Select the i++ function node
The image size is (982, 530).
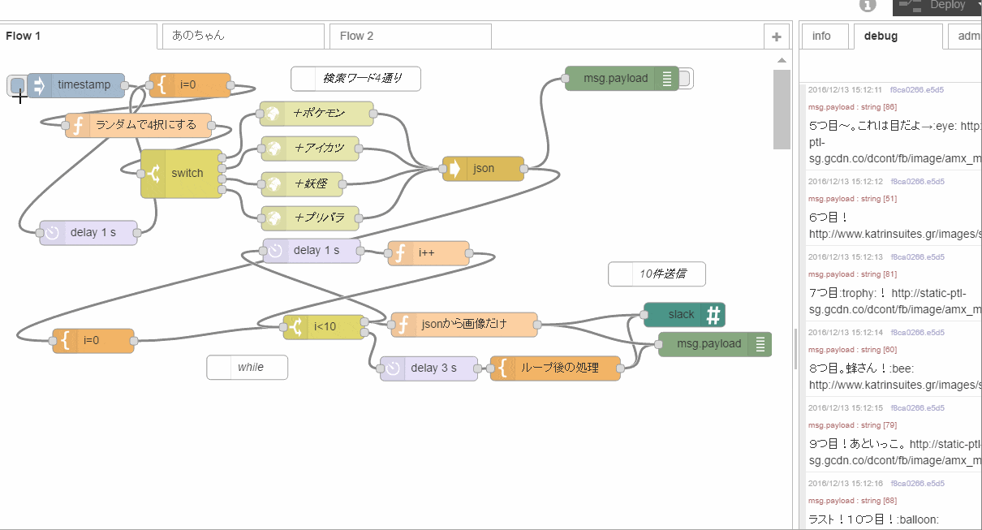coord(429,253)
